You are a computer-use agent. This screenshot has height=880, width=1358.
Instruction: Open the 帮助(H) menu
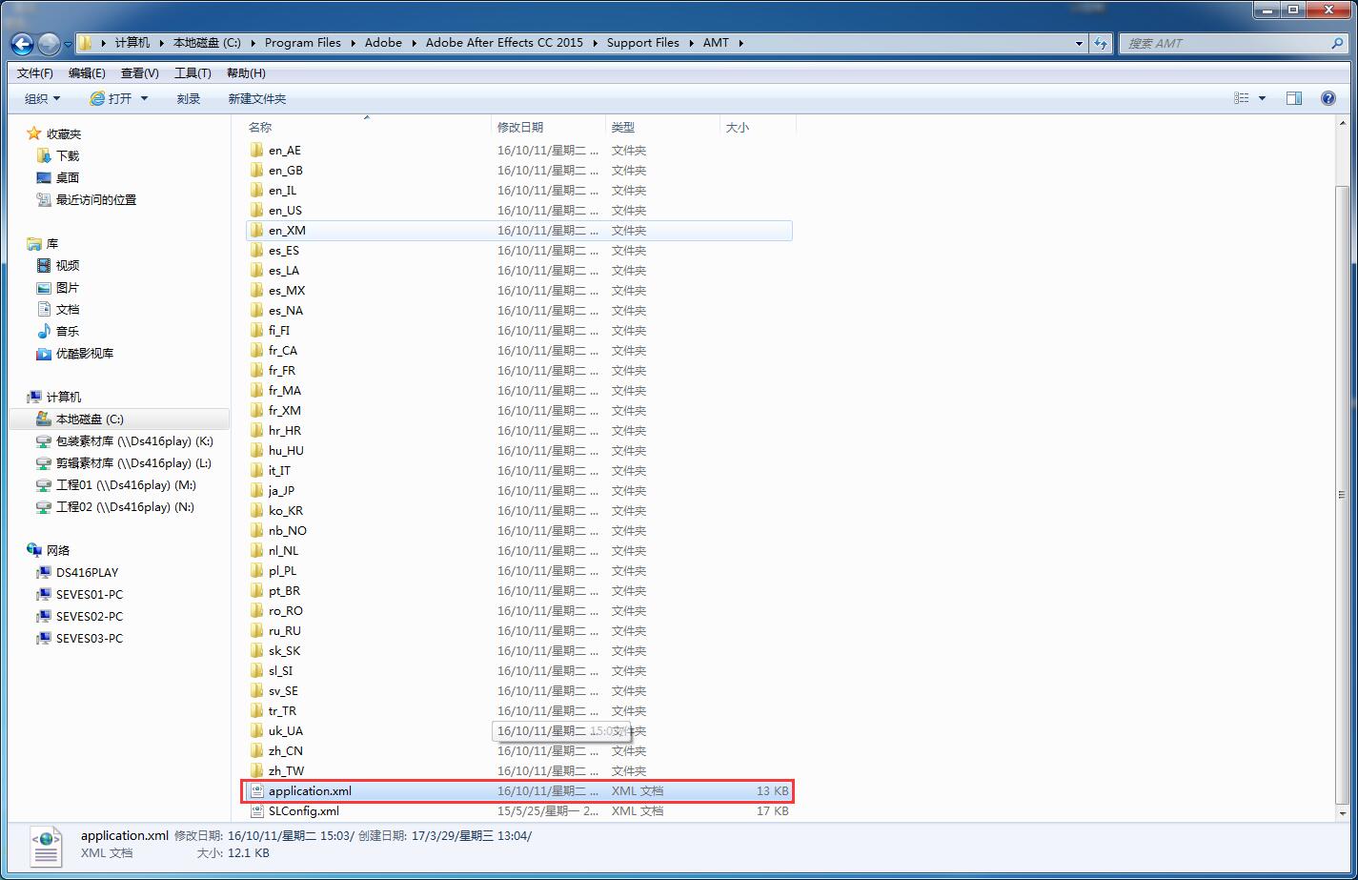coord(246,73)
